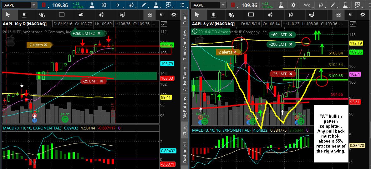
Task: Select the rectangle drawing tool in left chart
Action: point(62,15)
